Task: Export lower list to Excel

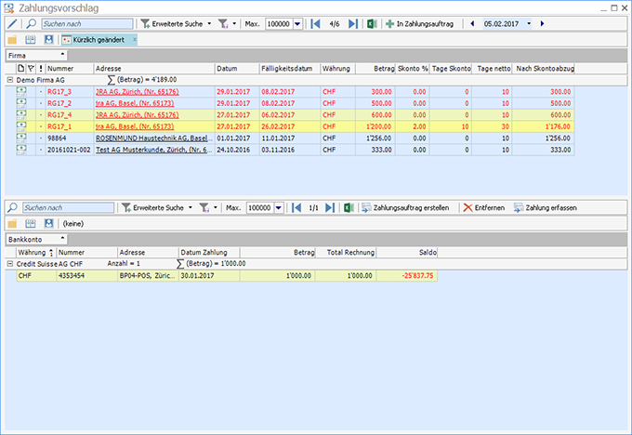Action: coord(349,207)
